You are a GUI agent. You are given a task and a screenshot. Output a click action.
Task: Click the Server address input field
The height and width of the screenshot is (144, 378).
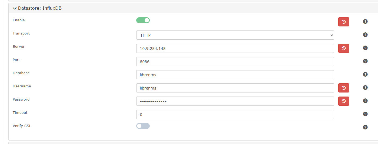click(235, 48)
